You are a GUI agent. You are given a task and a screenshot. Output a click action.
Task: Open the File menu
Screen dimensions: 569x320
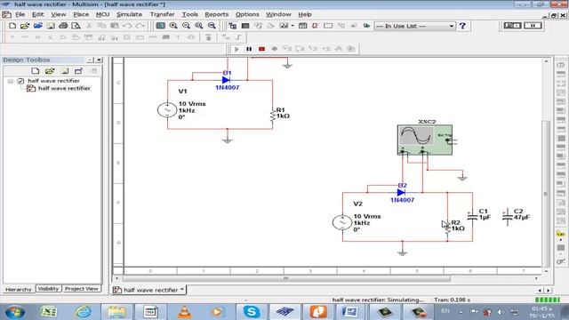(20, 14)
